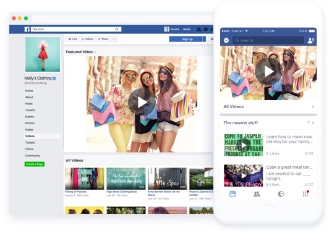Select the News Feed icon in mobile bottom bar
Viewport: 329px width, 233px height.
tap(233, 194)
